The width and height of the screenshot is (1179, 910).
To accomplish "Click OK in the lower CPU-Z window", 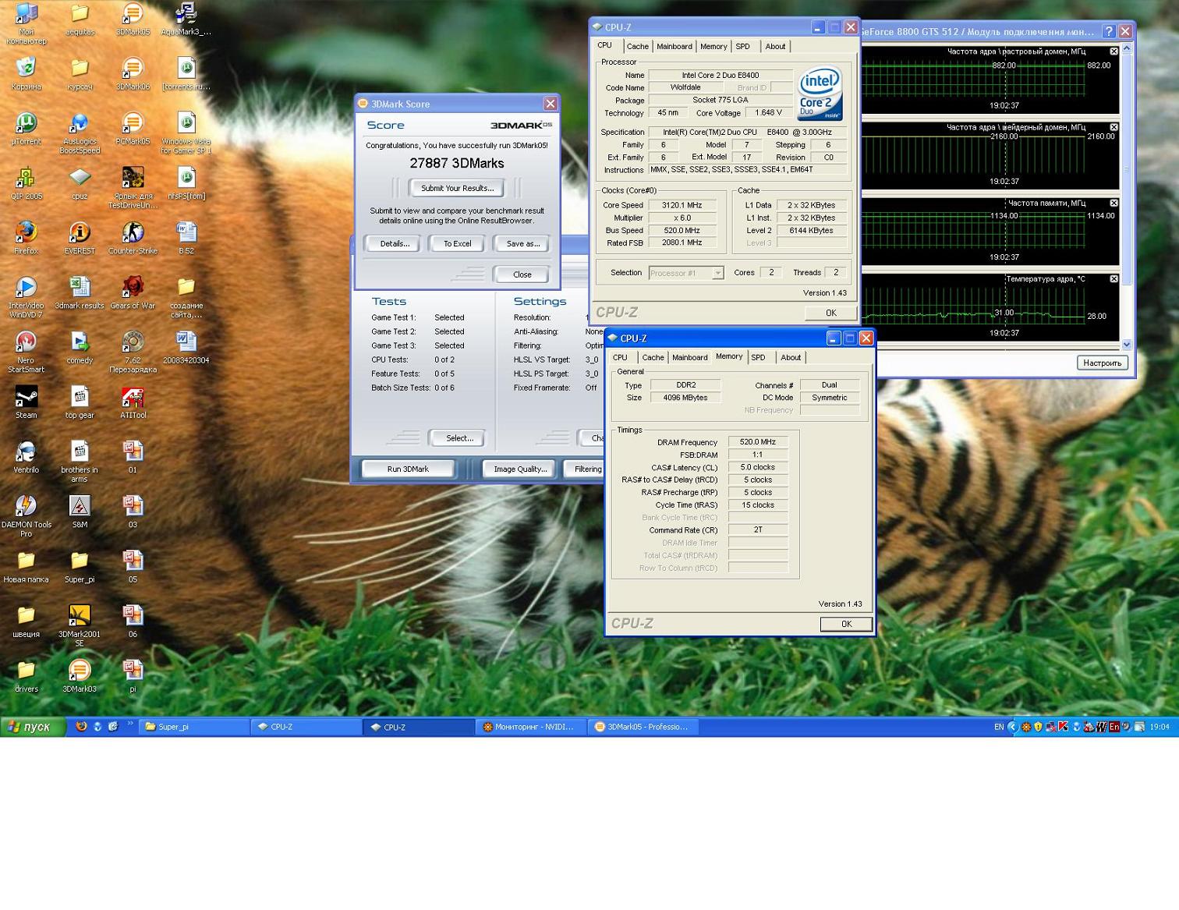I will click(846, 624).
